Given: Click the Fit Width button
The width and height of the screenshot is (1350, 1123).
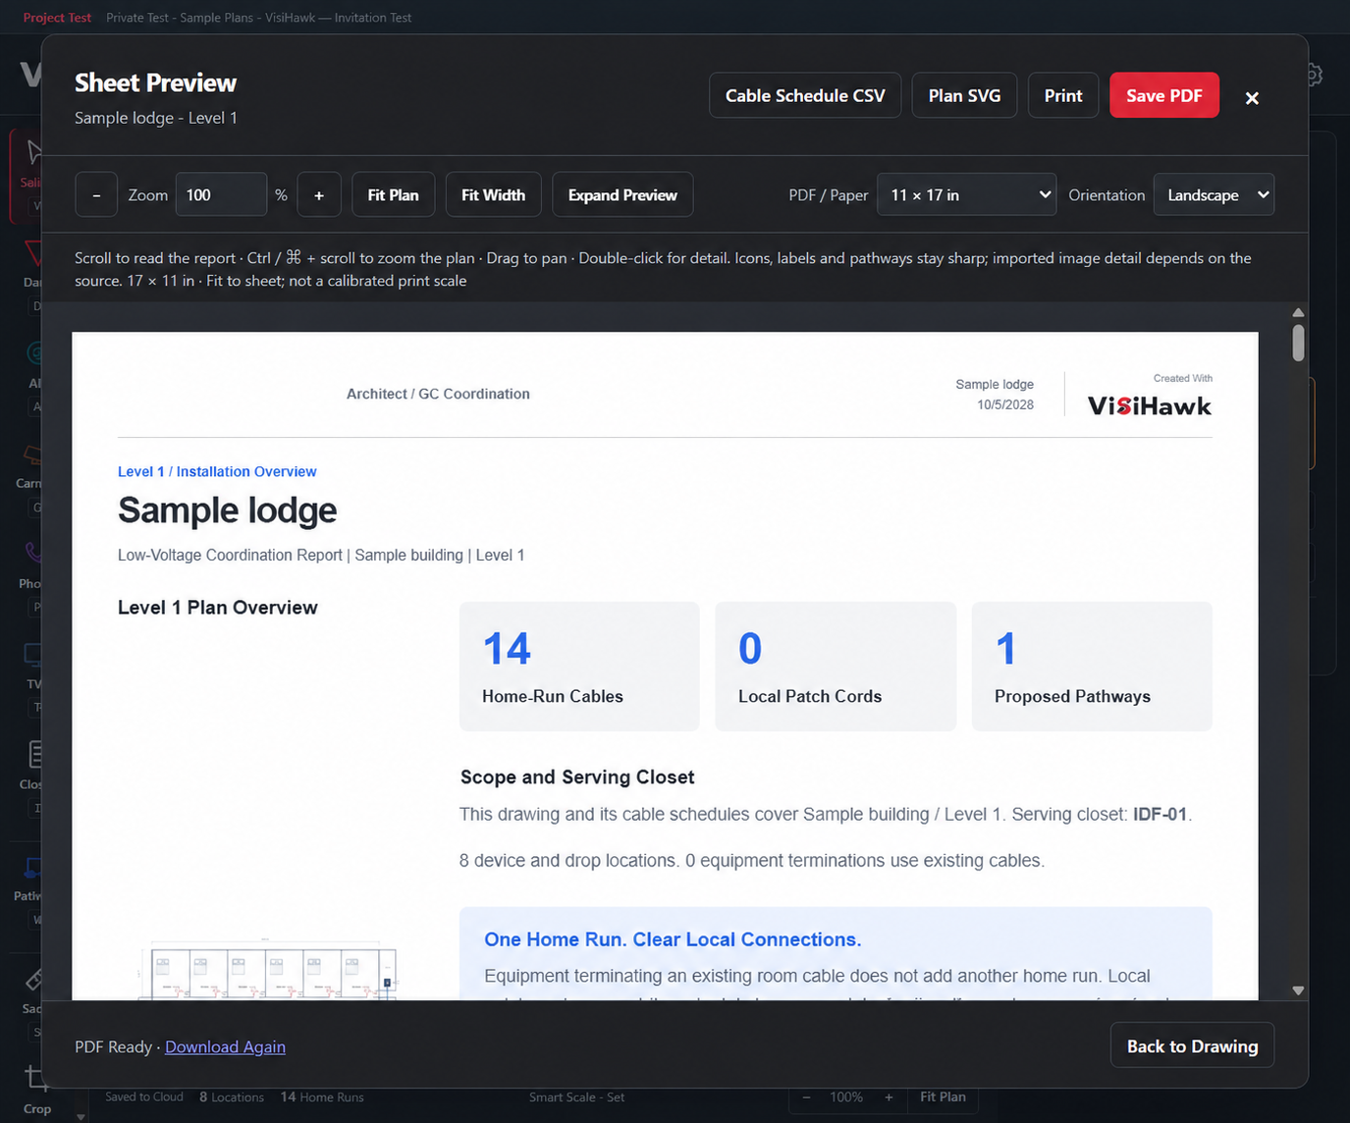Looking at the screenshot, I should coord(493,194).
